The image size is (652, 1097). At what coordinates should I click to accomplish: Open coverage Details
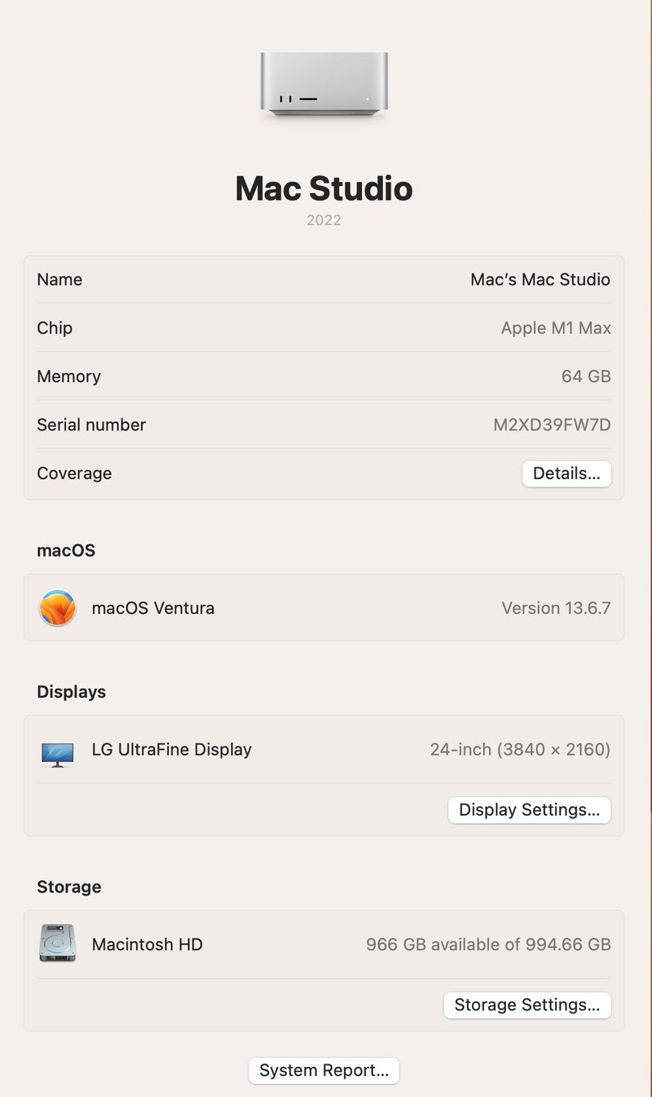[566, 474]
